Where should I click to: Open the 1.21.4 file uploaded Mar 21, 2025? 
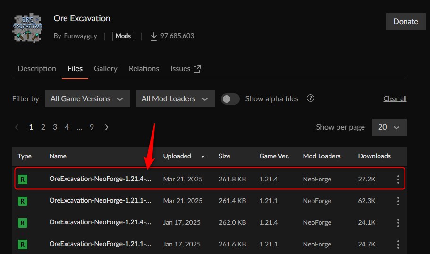tap(100, 179)
